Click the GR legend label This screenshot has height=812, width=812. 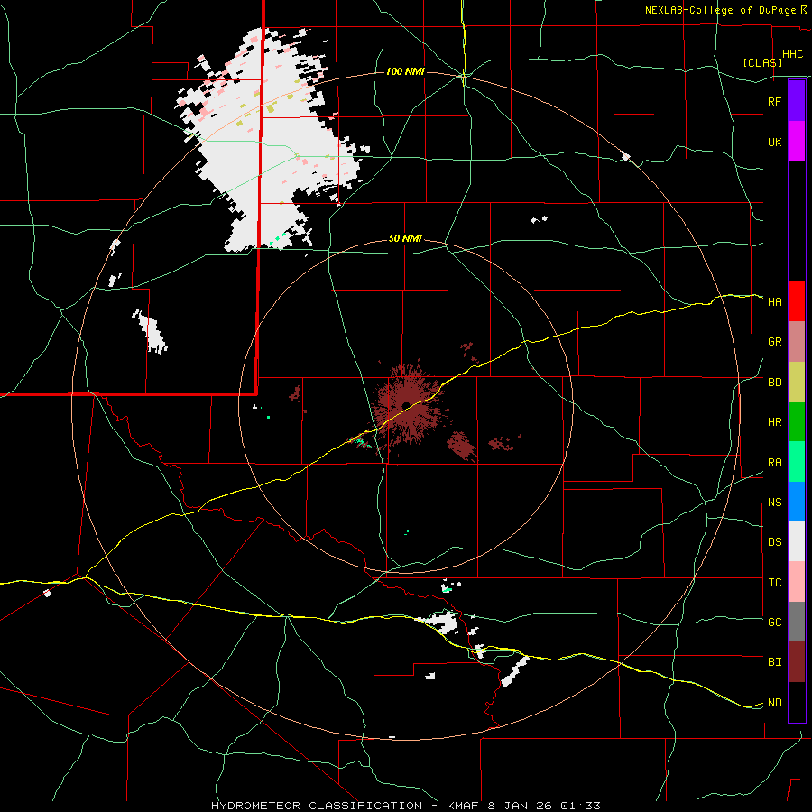(x=775, y=342)
